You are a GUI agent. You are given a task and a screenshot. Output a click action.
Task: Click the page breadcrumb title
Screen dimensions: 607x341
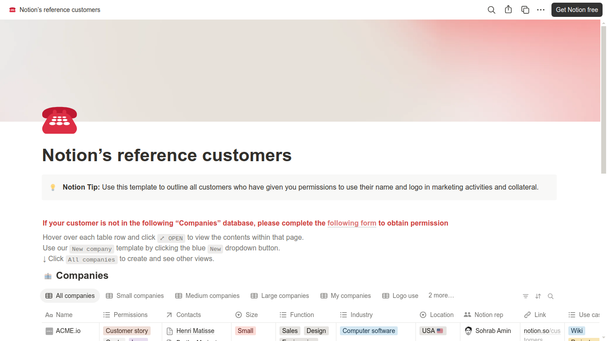60,10
